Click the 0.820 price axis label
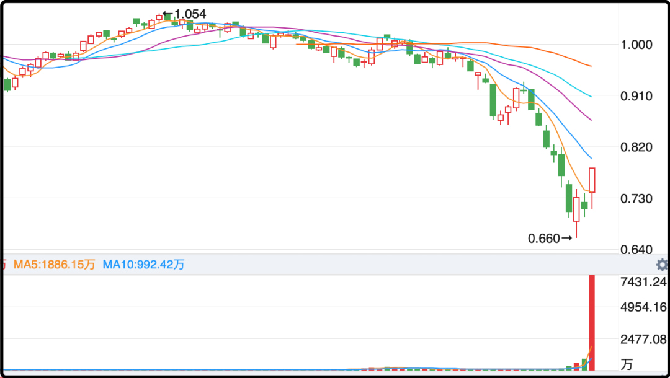 click(x=636, y=147)
